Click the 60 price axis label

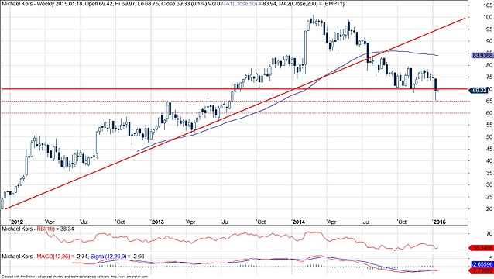(489, 113)
